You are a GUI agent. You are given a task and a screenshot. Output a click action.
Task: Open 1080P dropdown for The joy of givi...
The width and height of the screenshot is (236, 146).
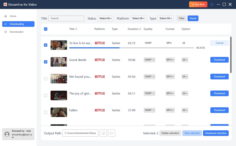point(149,93)
